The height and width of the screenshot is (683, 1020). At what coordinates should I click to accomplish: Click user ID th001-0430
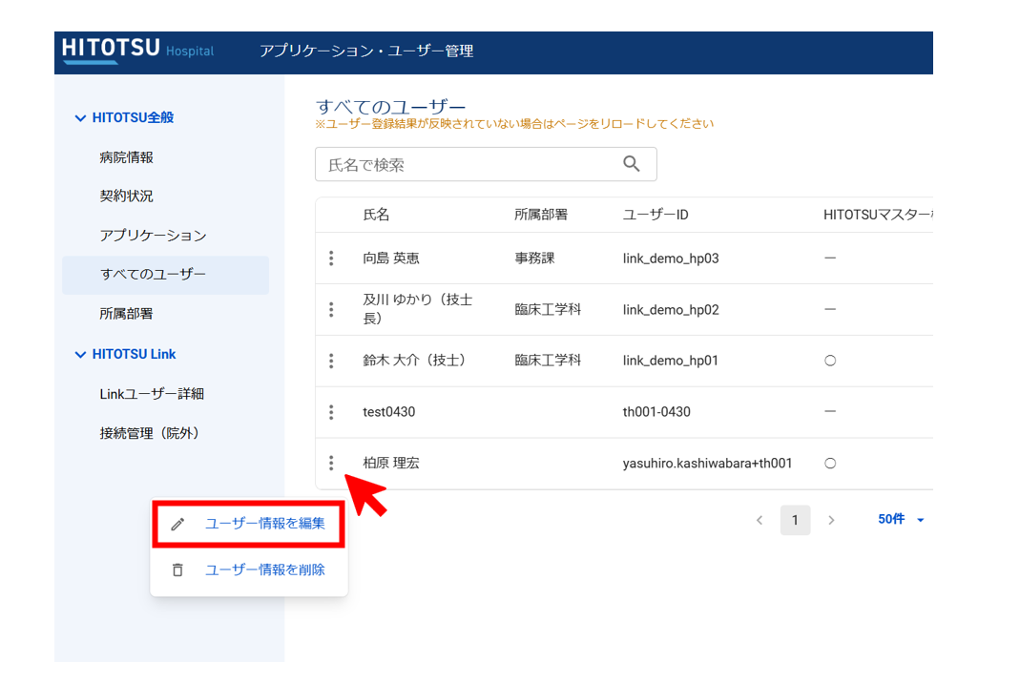656,412
